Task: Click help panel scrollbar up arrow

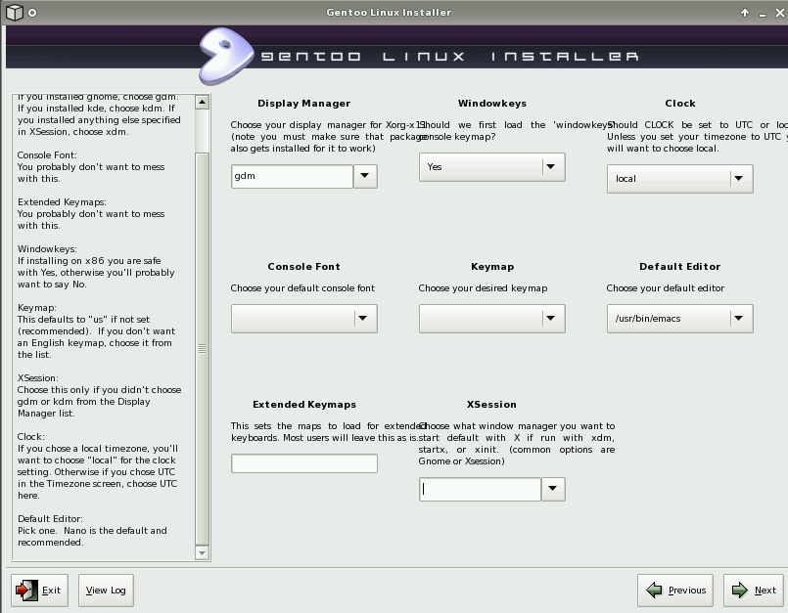Action: point(202,103)
